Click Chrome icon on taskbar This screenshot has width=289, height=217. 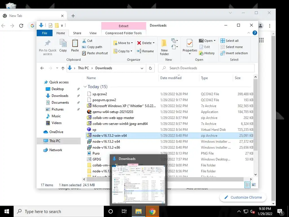152,211
